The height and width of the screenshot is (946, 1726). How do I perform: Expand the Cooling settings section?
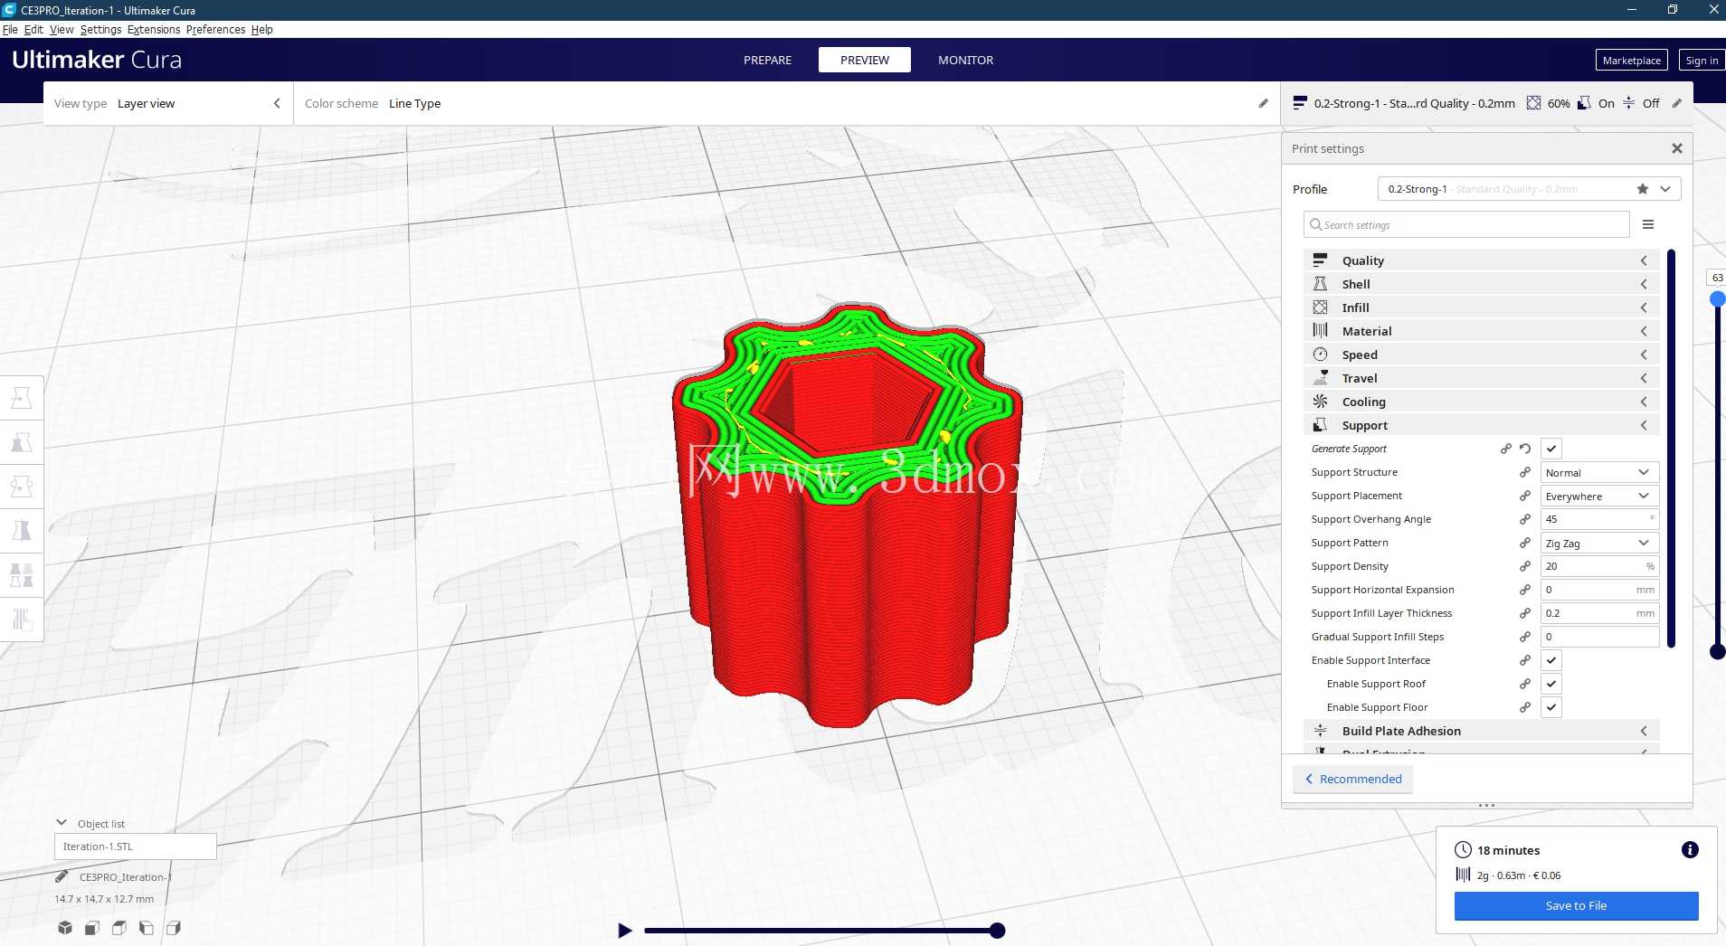click(x=1481, y=402)
